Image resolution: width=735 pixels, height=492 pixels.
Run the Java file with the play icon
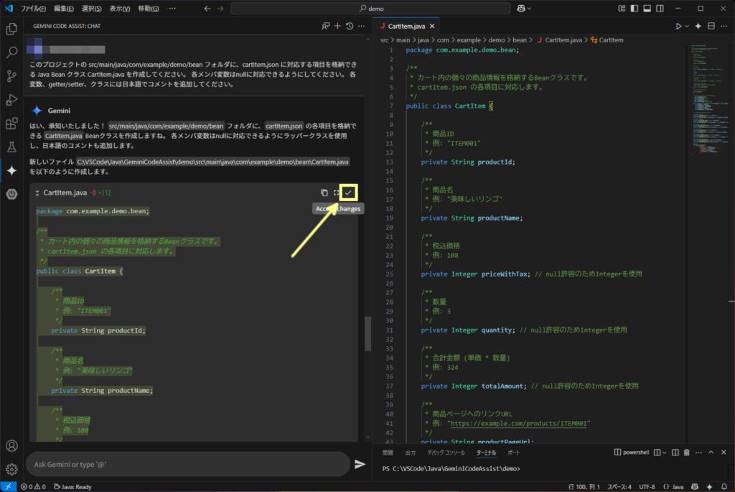[x=678, y=27]
